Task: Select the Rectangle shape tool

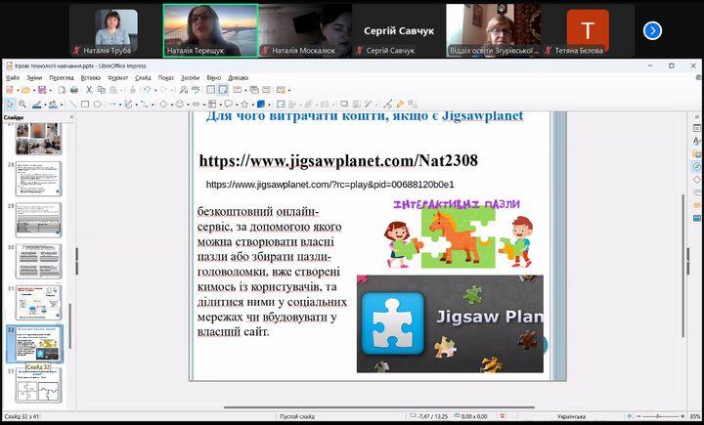Action: [85, 105]
